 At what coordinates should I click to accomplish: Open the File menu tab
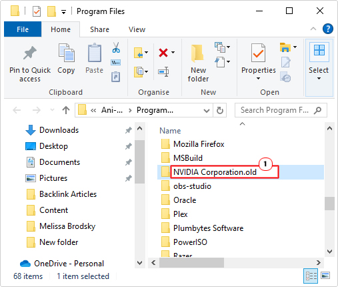[x=23, y=29]
